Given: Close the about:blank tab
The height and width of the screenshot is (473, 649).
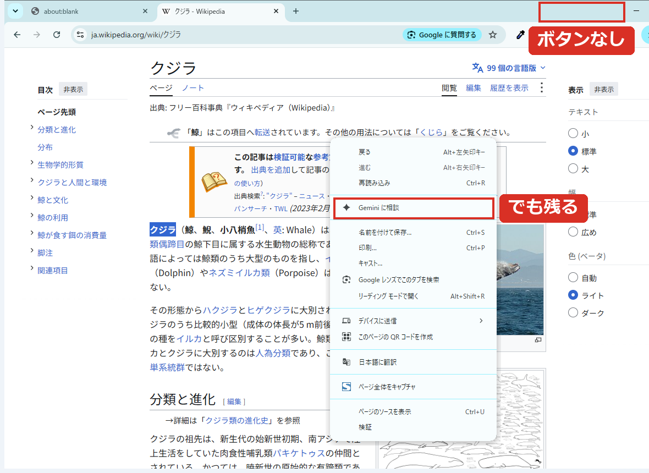Looking at the screenshot, I should pos(145,11).
